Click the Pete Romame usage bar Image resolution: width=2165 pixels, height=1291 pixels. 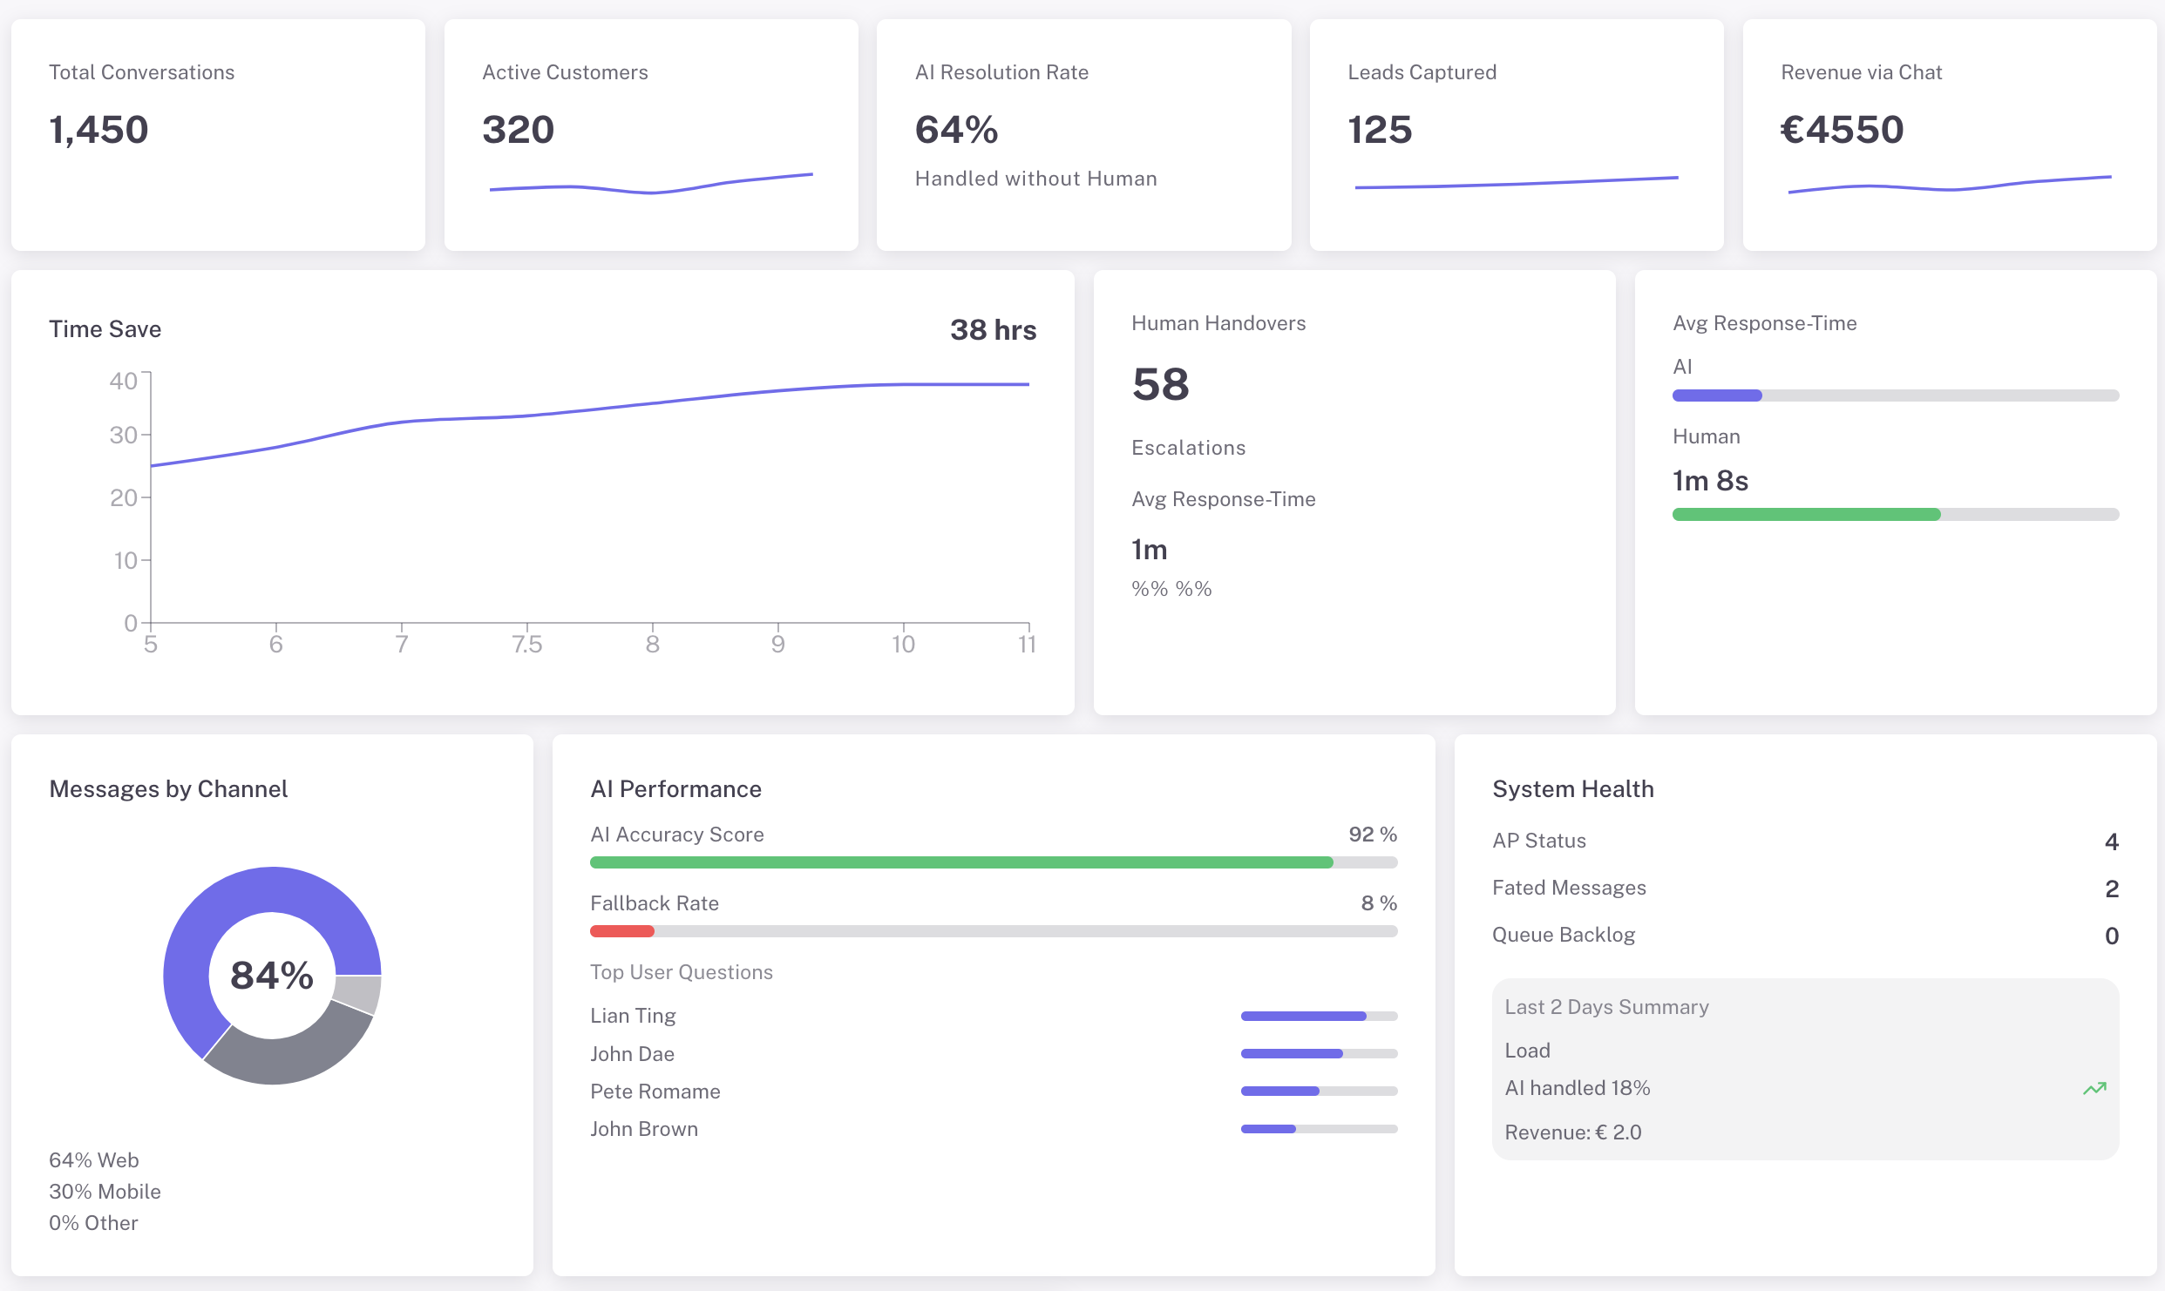click(x=1318, y=1092)
